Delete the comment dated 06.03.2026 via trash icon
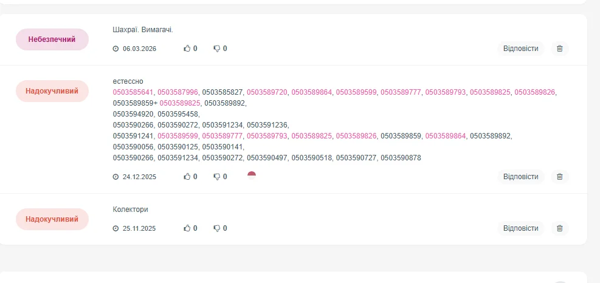600x283 pixels. point(560,49)
